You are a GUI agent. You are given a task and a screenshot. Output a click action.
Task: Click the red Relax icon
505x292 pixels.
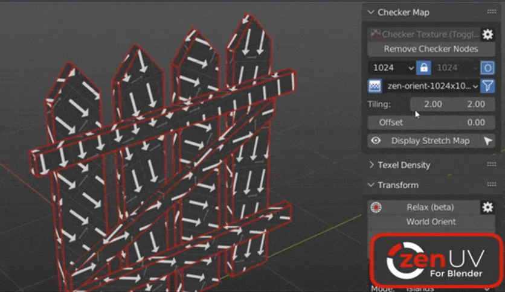[376, 208]
